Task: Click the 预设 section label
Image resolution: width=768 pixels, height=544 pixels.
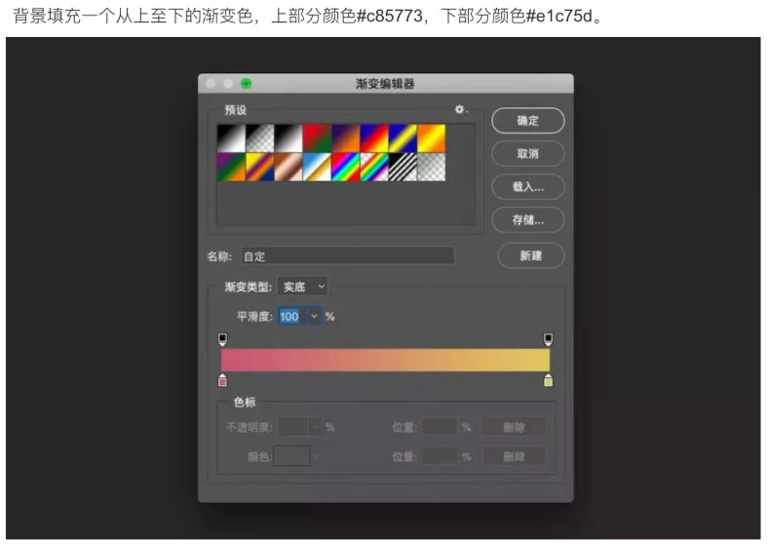Action: (236, 110)
